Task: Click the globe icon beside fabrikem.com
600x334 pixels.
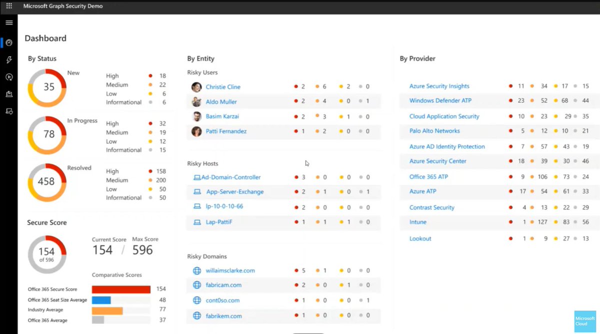Action: point(196,316)
